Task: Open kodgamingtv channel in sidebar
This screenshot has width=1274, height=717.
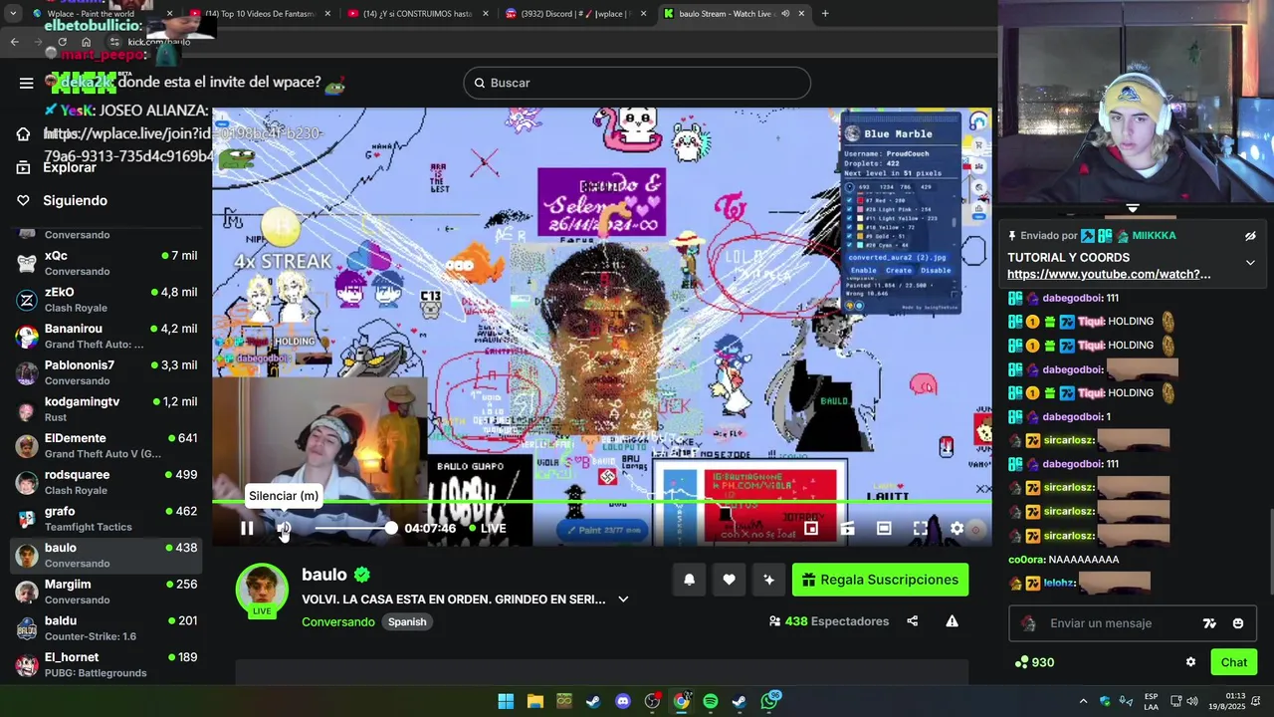Action: tap(107, 409)
